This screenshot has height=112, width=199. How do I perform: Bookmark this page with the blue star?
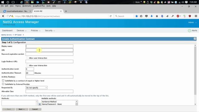137,16
